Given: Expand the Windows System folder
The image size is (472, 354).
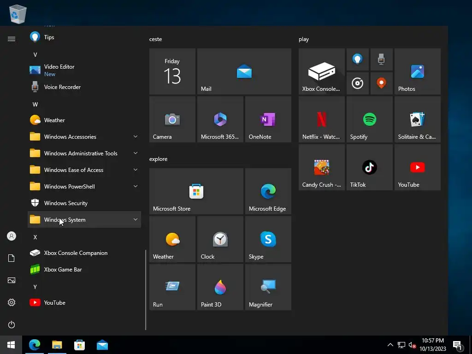Looking at the screenshot, I should [x=84, y=219].
